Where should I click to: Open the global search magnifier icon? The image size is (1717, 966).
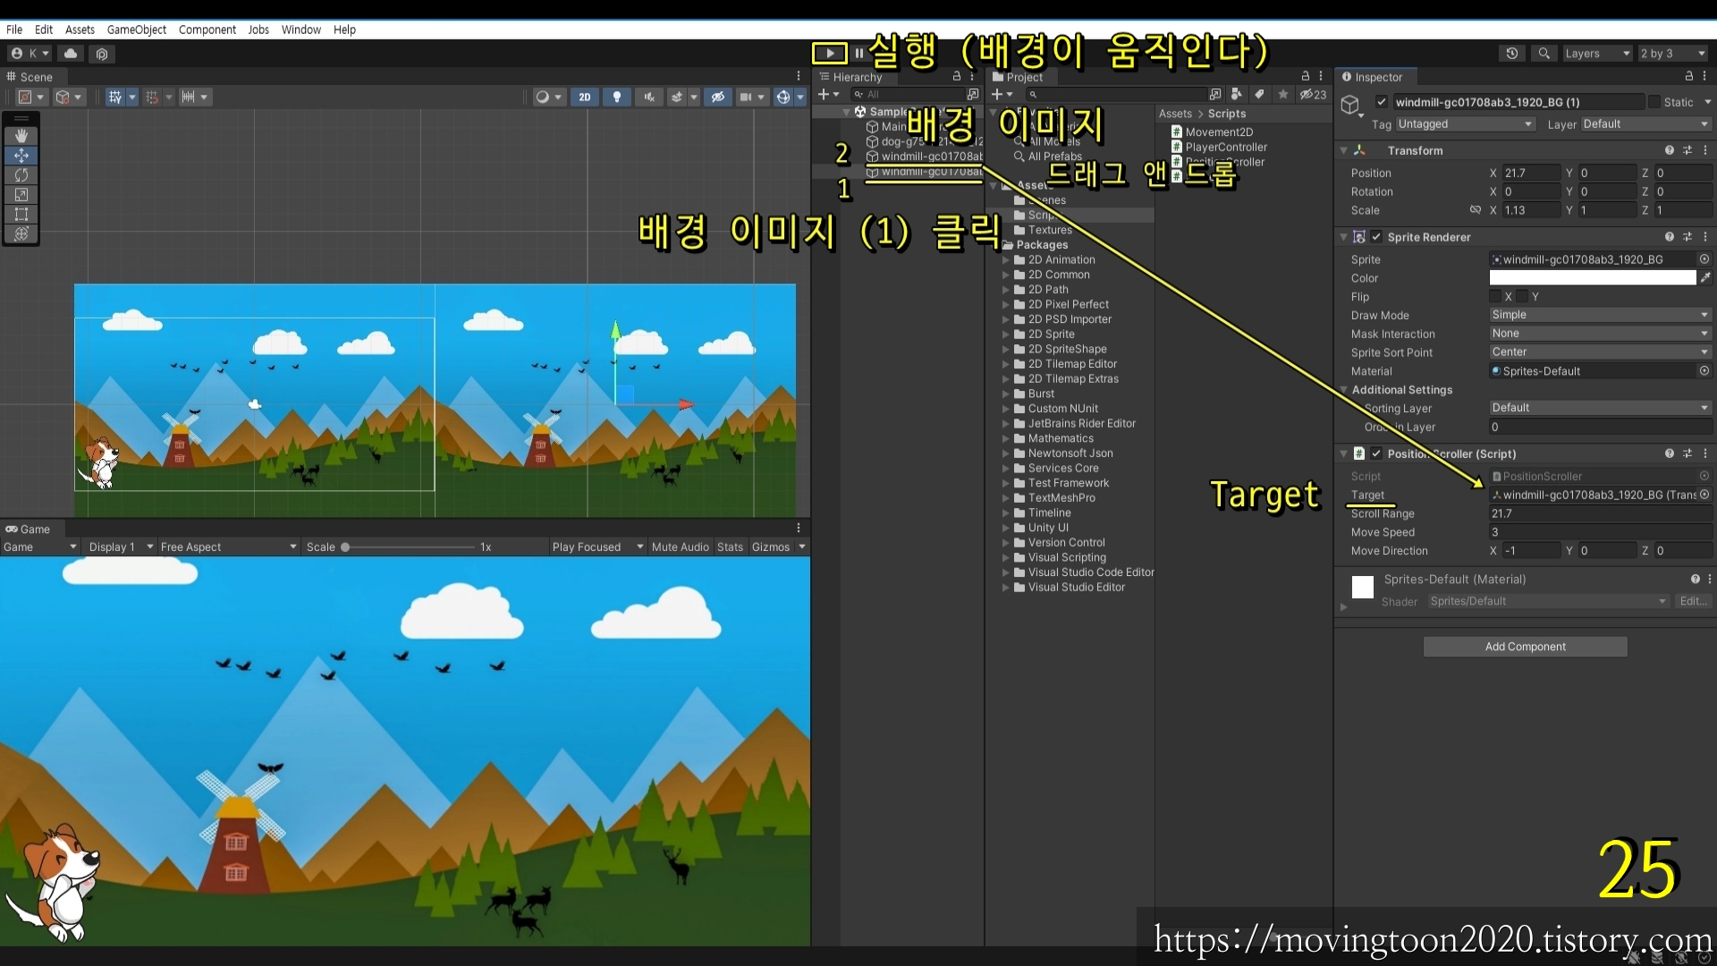pyautogui.click(x=1544, y=54)
